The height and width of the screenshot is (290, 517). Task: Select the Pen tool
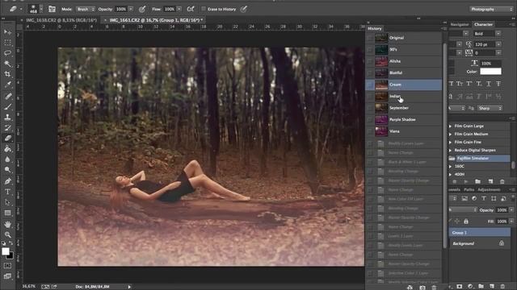7,181
